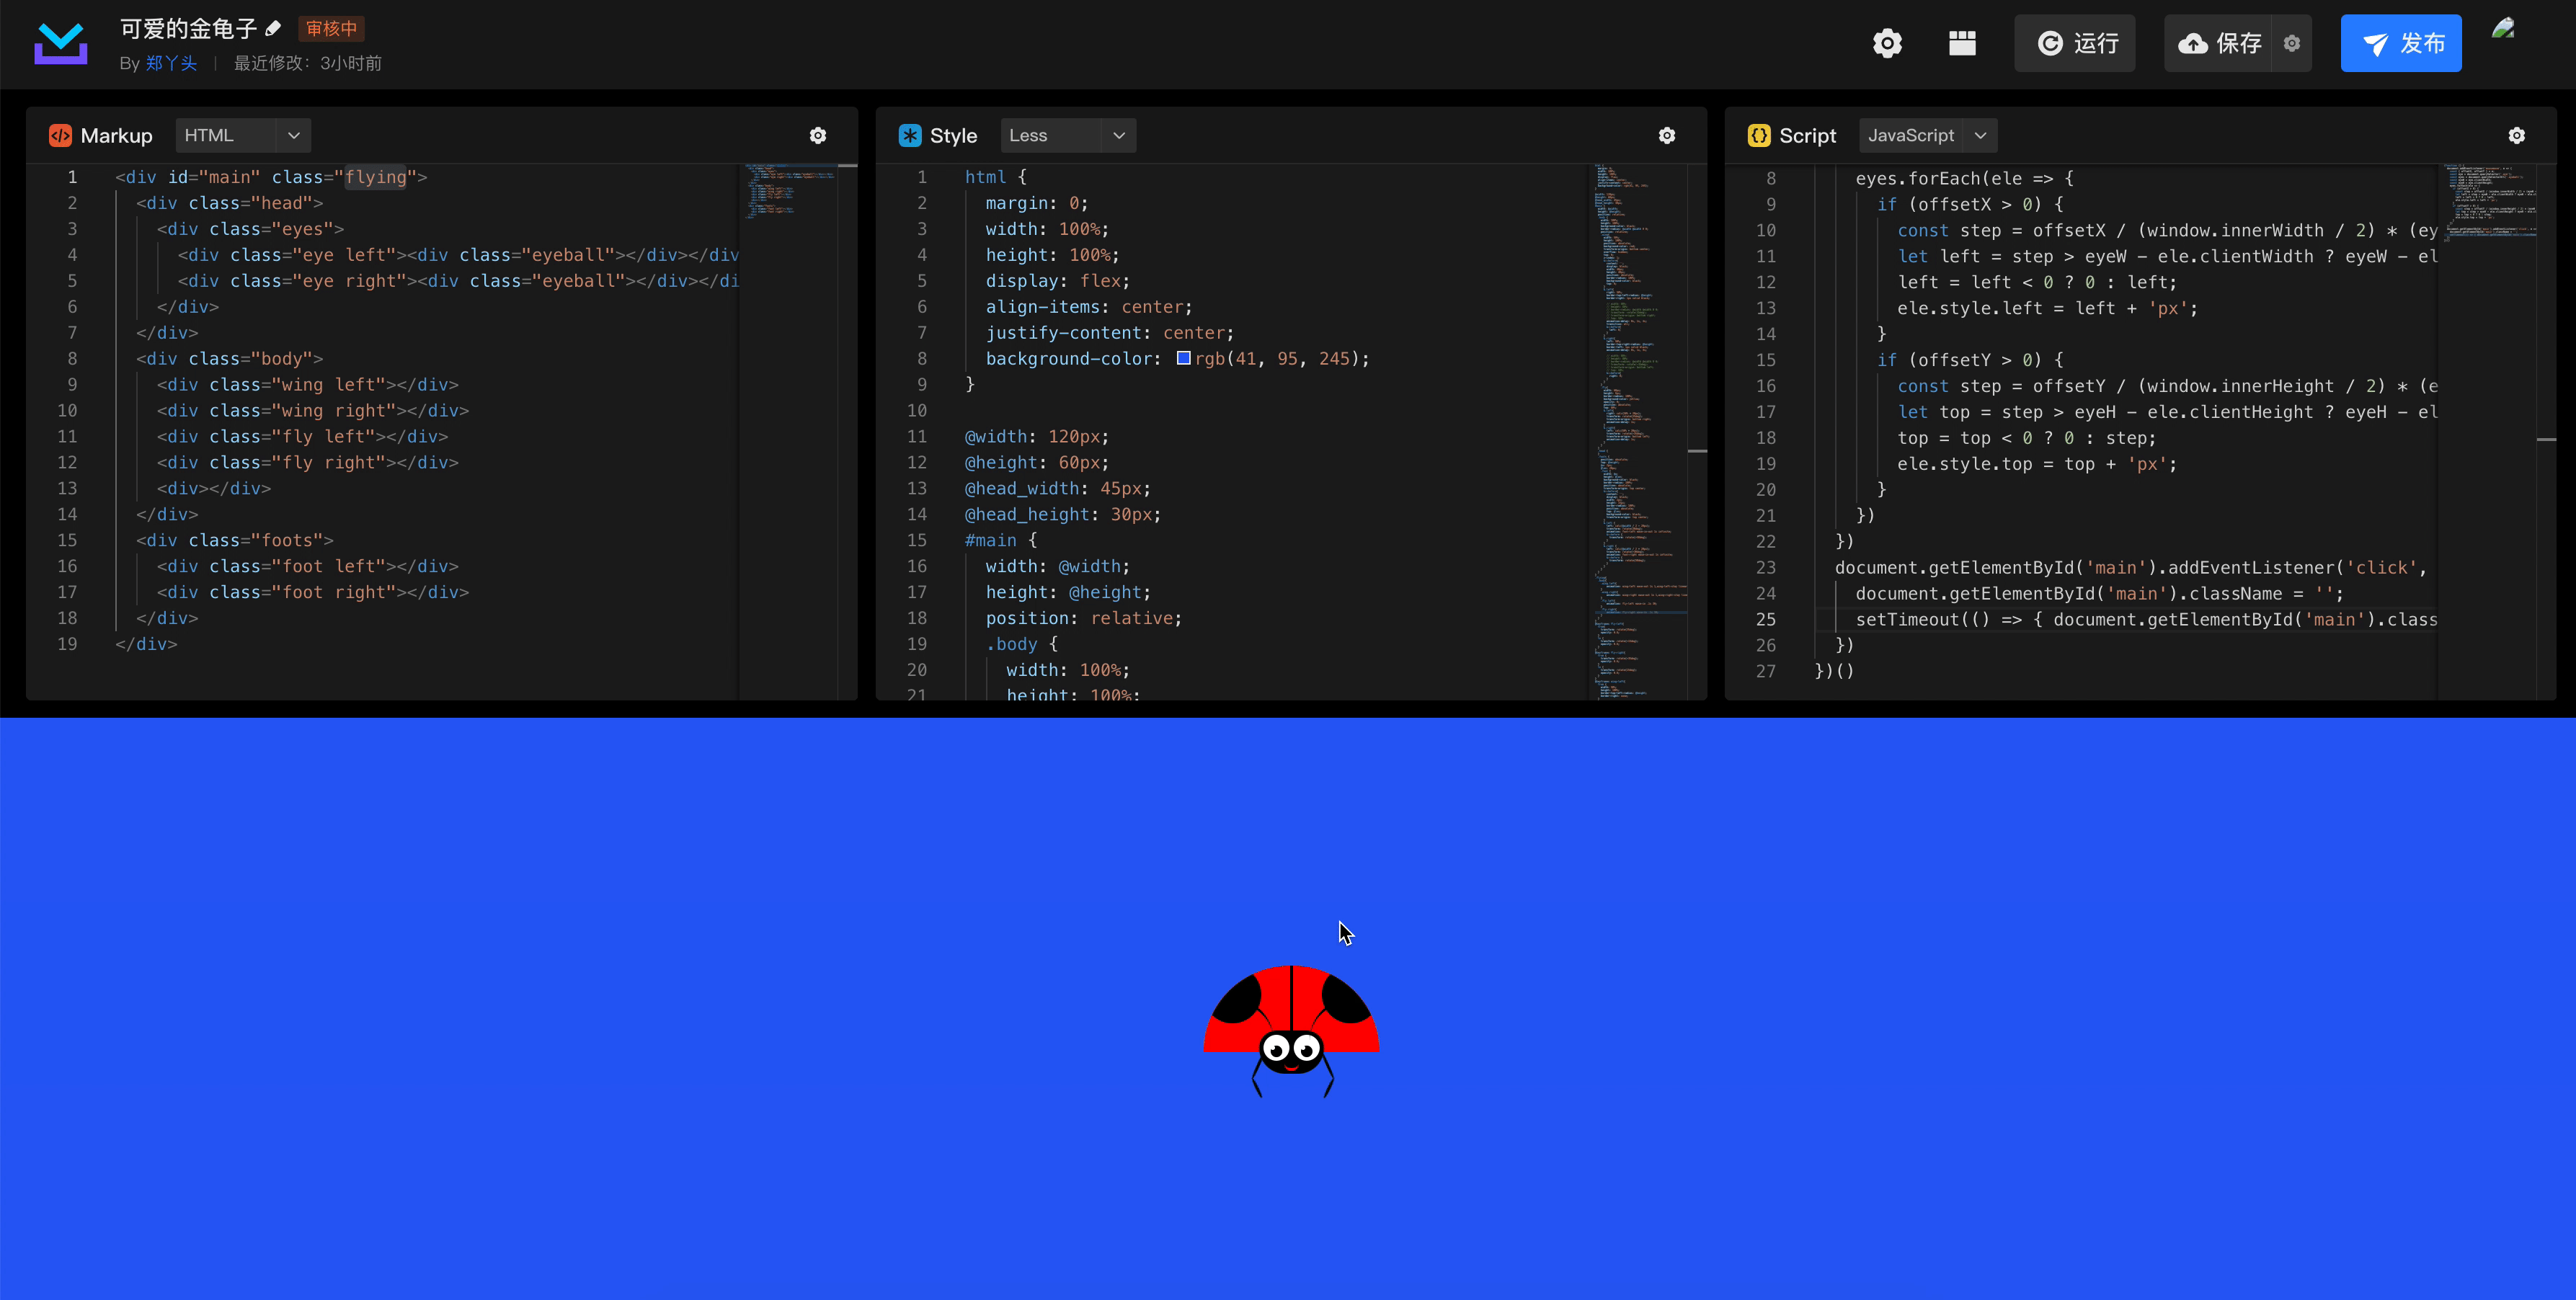2576x1300 pixels.
Task: Click the 保存 save button
Action: (2219, 43)
